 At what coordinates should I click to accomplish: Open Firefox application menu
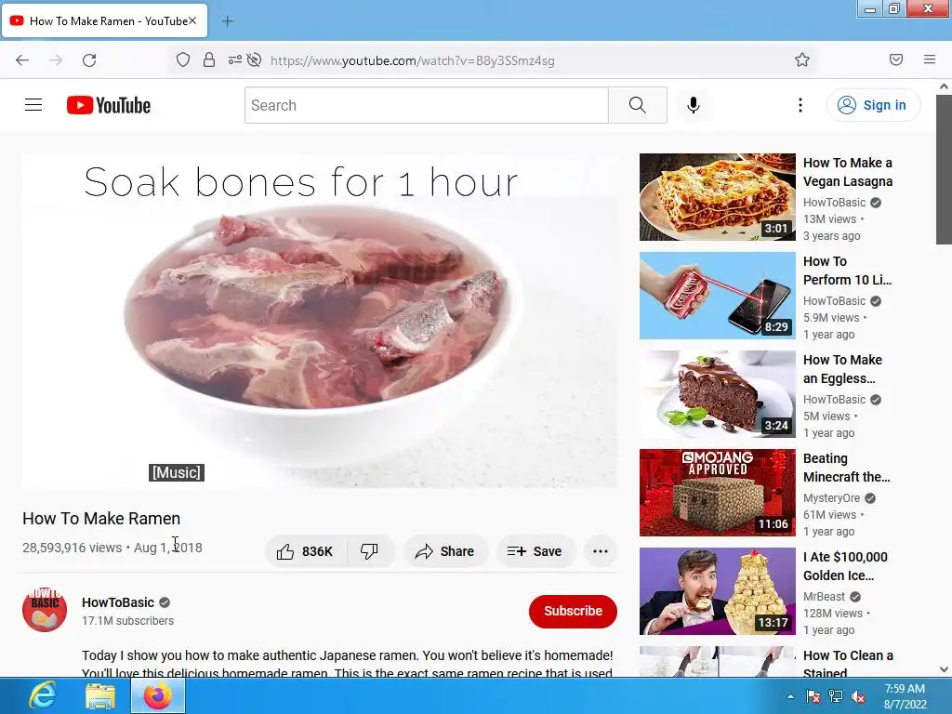click(930, 59)
